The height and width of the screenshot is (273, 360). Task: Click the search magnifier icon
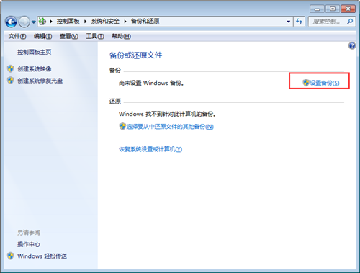click(350, 22)
